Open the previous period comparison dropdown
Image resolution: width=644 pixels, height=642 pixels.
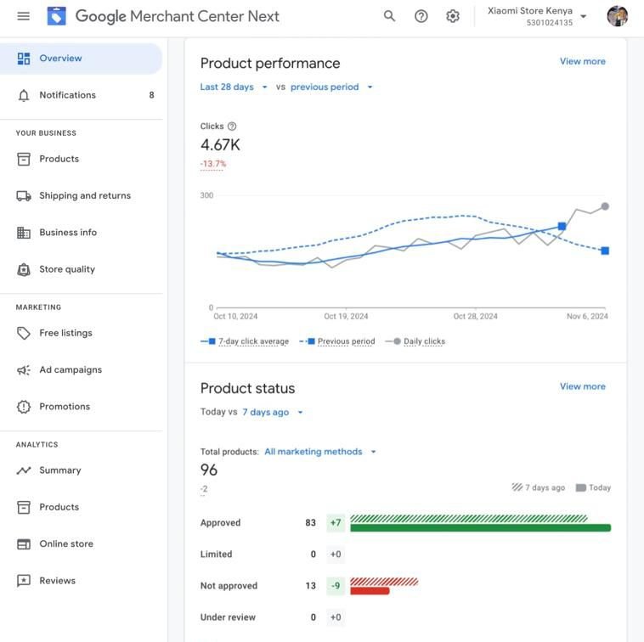pyautogui.click(x=331, y=87)
